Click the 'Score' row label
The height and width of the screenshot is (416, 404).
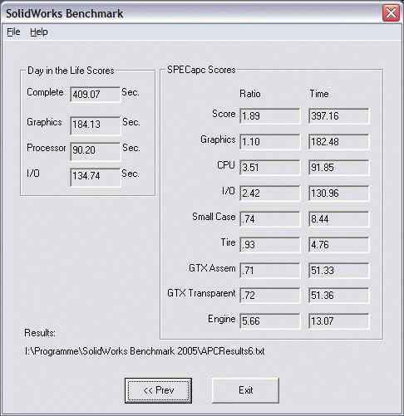tap(224, 114)
